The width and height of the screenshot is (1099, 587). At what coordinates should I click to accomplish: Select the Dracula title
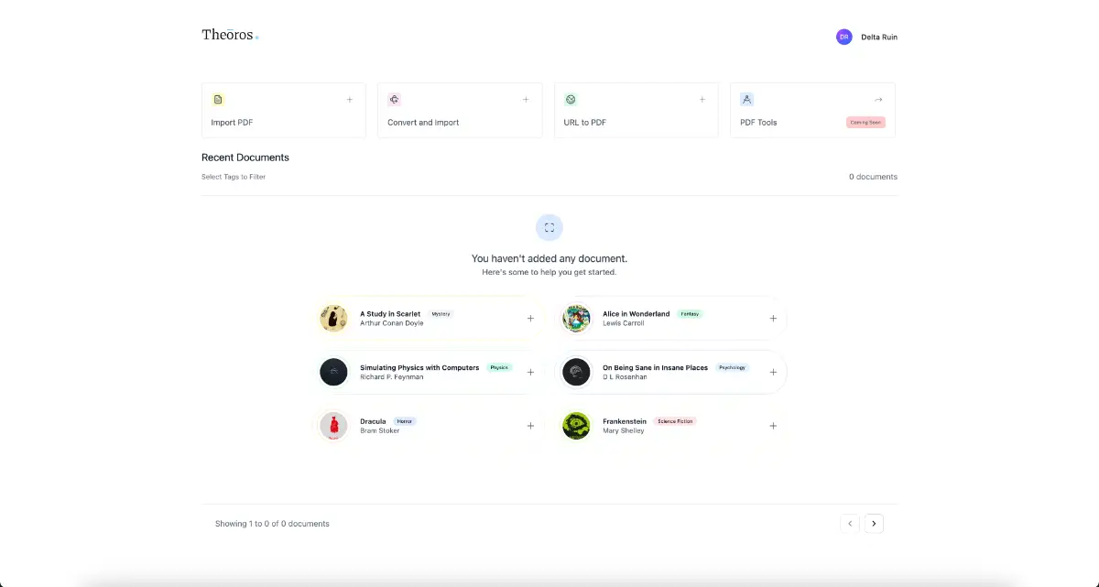[x=373, y=422]
